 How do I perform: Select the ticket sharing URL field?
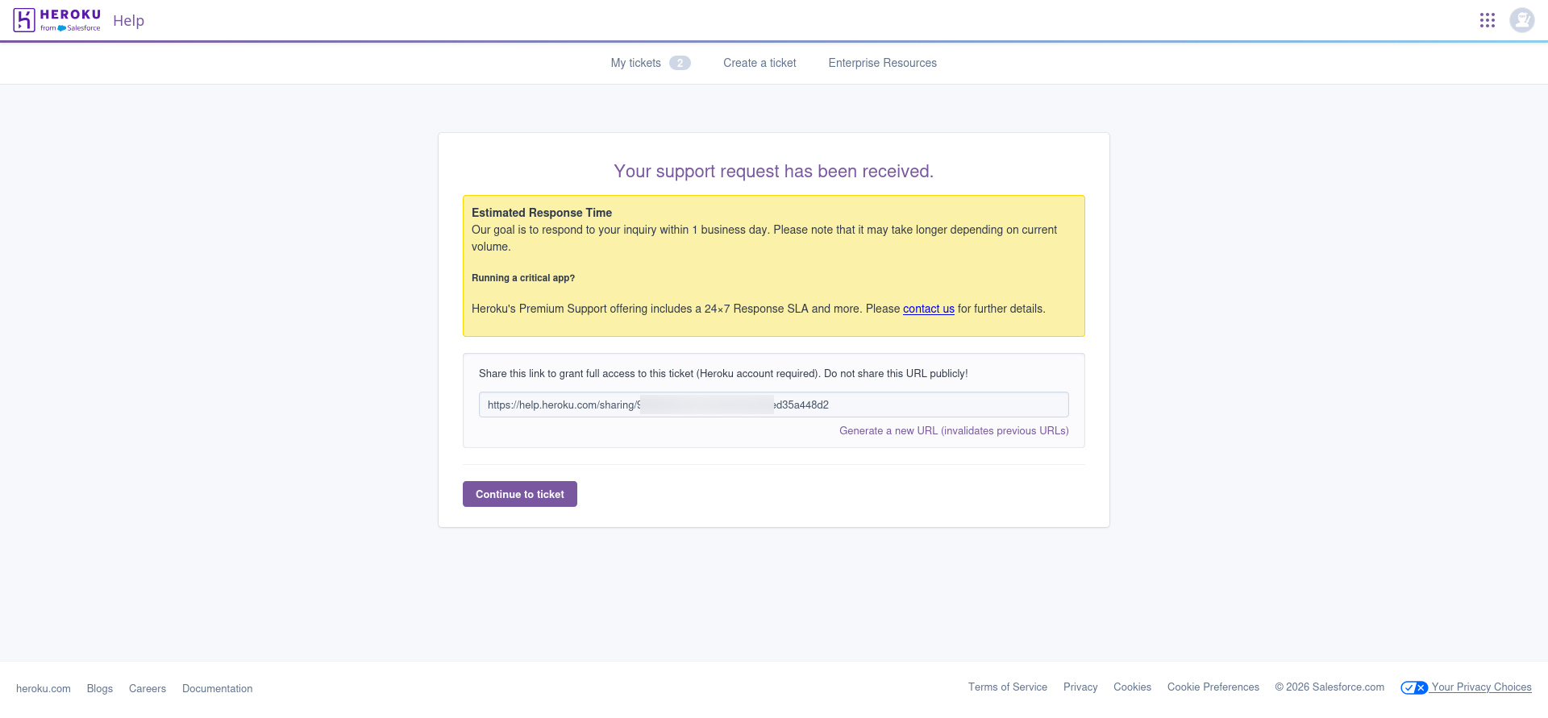(x=773, y=405)
